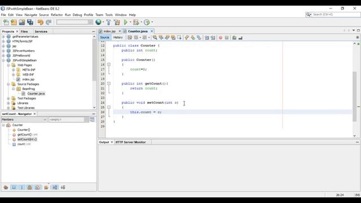Toggle Fully Qualified Names in Navigator
361x203 pixels.
pos(46,187)
